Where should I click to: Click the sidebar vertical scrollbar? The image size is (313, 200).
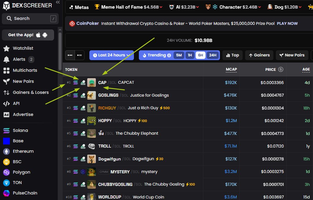[60, 51]
